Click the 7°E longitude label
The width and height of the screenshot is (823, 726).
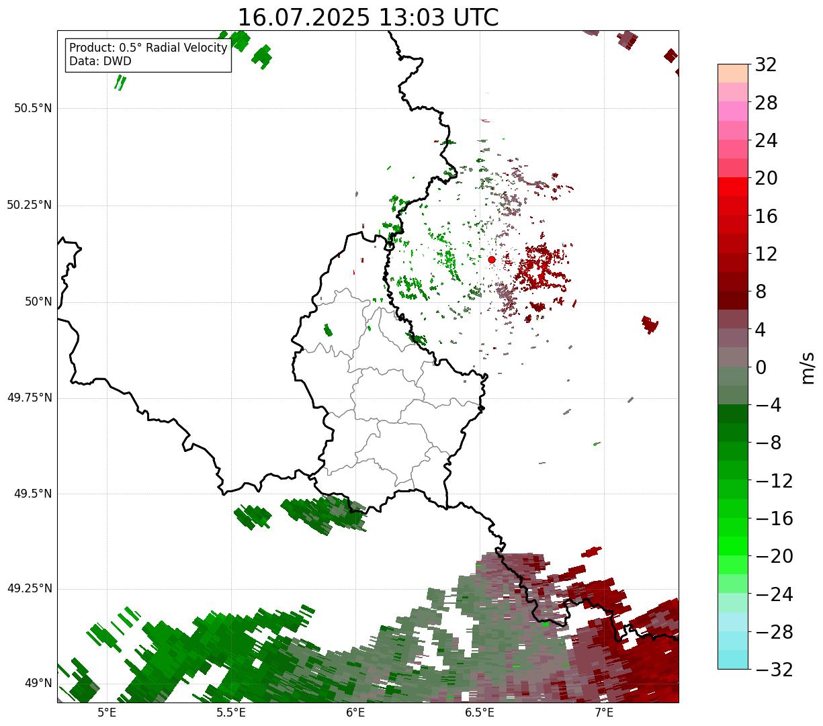604,712
